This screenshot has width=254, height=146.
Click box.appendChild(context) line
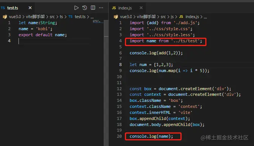click(160, 118)
